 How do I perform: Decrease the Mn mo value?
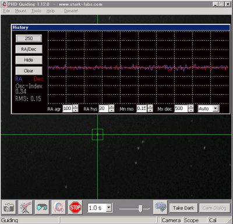[150, 111]
